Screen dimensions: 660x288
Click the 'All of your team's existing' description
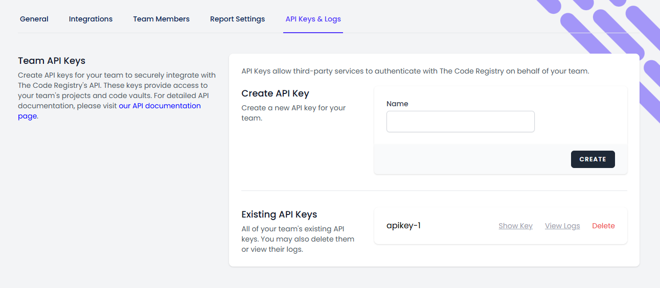(298, 239)
